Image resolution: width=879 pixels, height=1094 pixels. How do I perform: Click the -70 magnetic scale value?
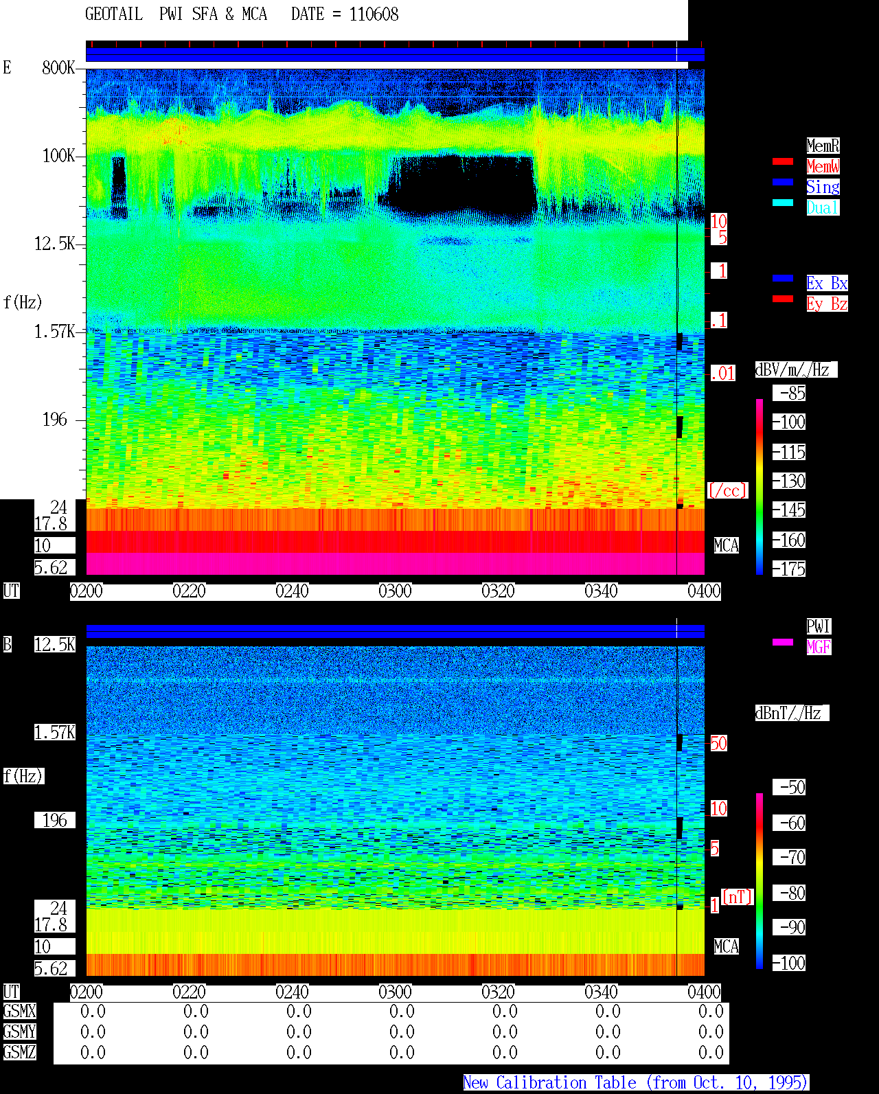789,857
